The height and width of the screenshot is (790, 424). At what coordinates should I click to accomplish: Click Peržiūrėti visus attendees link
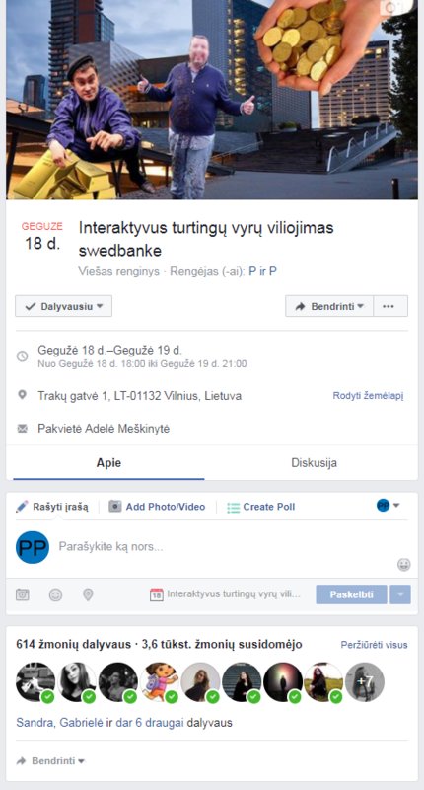click(375, 645)
